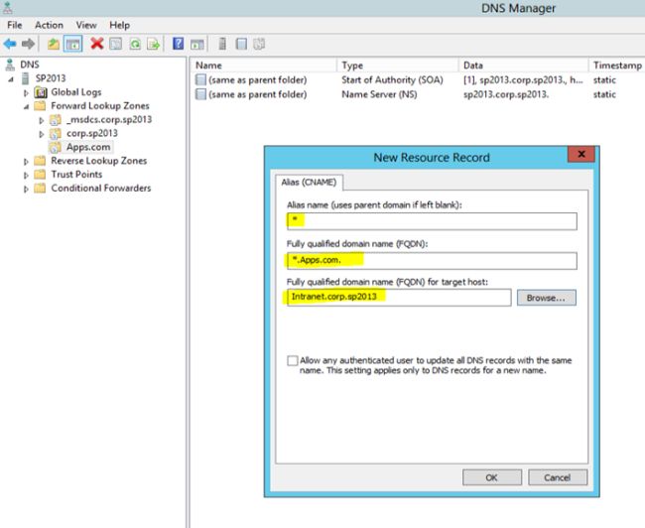Select the Name Server (NS) record row
The image size is (645, 528).
[x=418, y=94]
